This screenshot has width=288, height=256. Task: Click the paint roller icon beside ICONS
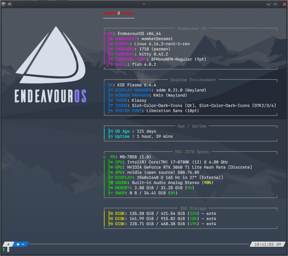[x=111, y=106]
